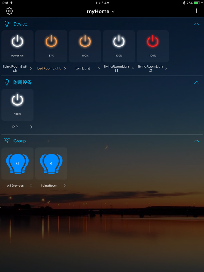This screenshot has height=272, width=204.
Task: Click the livingRoomLight1 name label
Action: [117, 68]
